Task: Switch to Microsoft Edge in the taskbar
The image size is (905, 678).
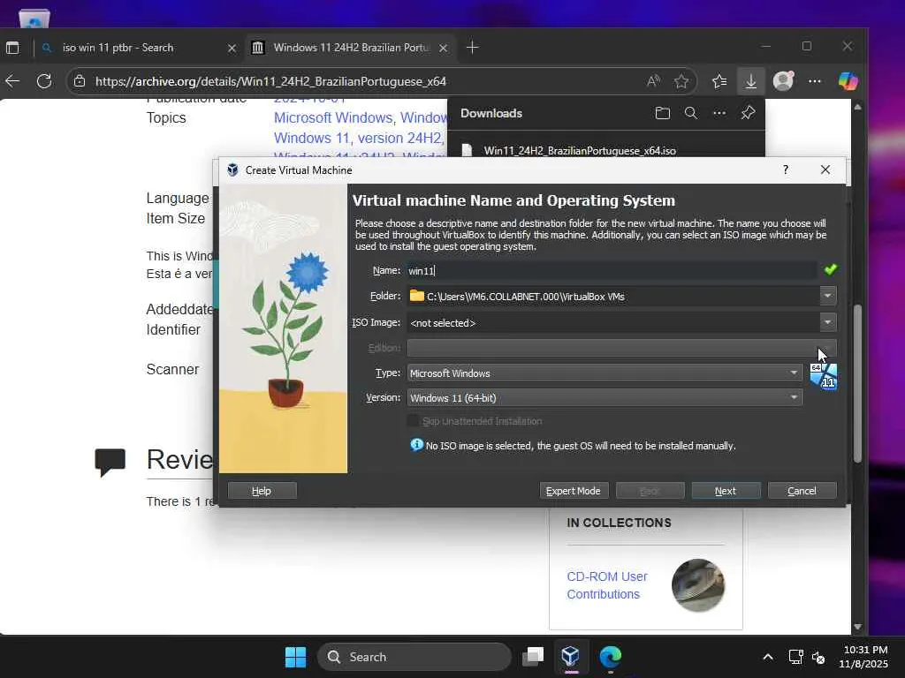Action: pos(610,656)
